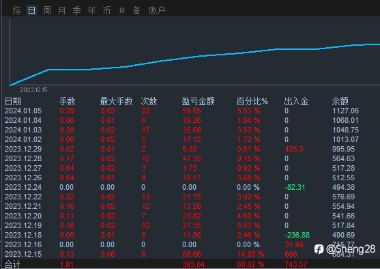
Task: Switch to the 综 summary tab
Action: click(x=17, y=10)
